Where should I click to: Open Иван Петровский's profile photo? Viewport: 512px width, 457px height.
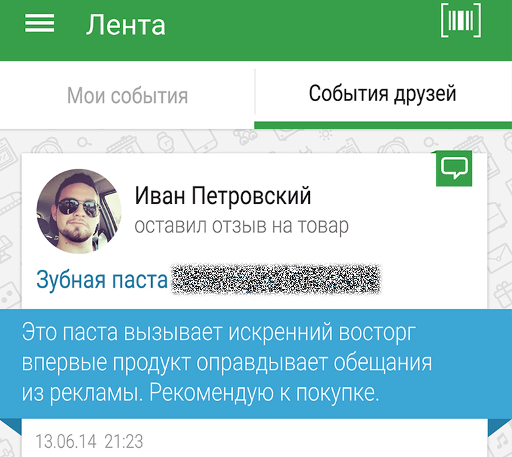79,211
